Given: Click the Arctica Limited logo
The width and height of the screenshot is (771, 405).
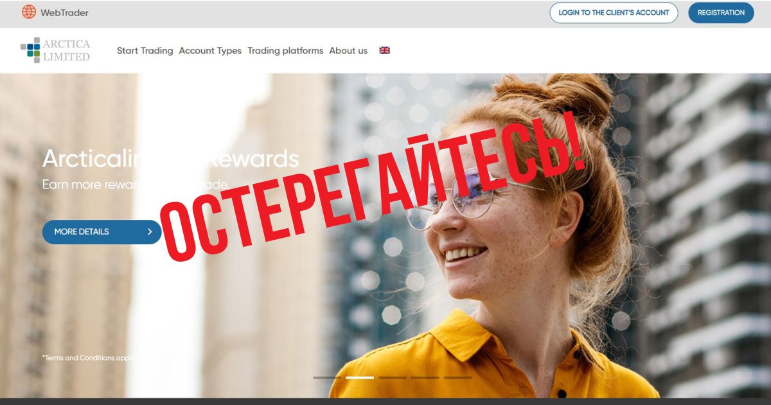Looking at the screenshot, I should click(x=55, y=50).
